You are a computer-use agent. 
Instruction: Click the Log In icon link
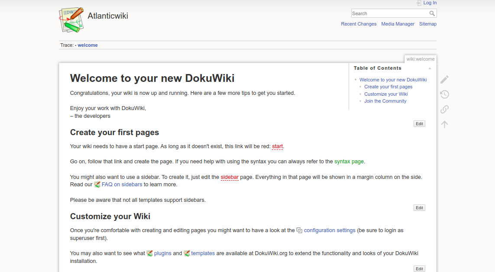pos(419,3)
